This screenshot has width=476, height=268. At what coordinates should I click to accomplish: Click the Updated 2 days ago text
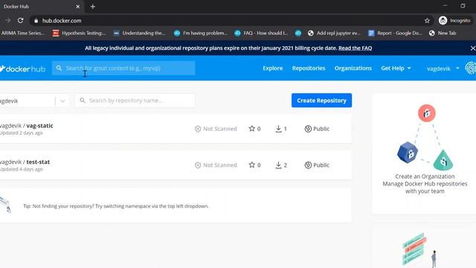pyautogui.click(x=22, y=133)
